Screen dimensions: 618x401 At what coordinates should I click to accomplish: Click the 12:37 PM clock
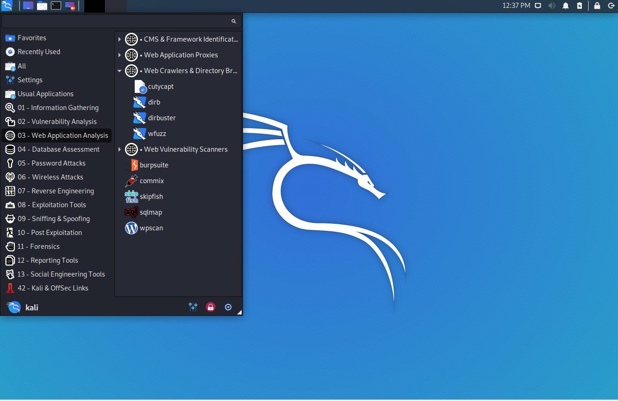click(516, 6)
